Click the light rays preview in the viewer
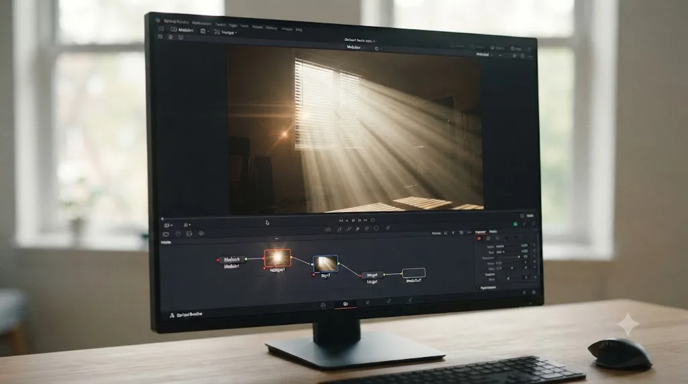 [355, 130]
